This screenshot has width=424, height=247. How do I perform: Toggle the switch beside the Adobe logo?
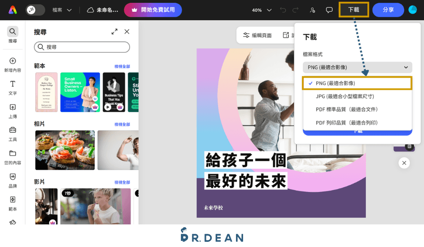tap(35, 10)
